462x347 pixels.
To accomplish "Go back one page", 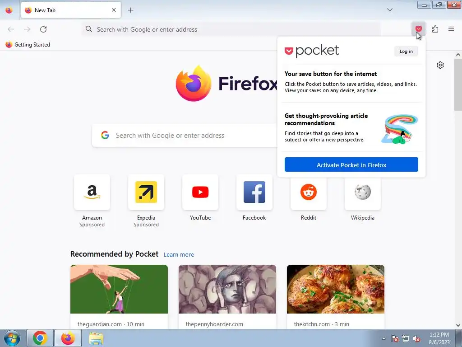I will pos(11,29).
